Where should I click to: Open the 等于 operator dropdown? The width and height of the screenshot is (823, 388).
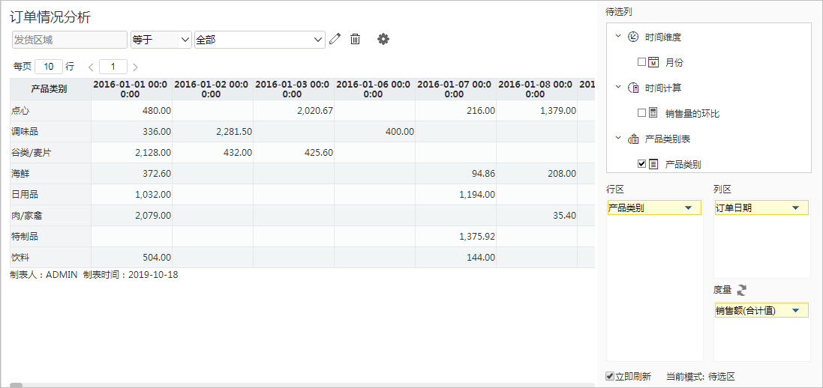click(161, 40)
